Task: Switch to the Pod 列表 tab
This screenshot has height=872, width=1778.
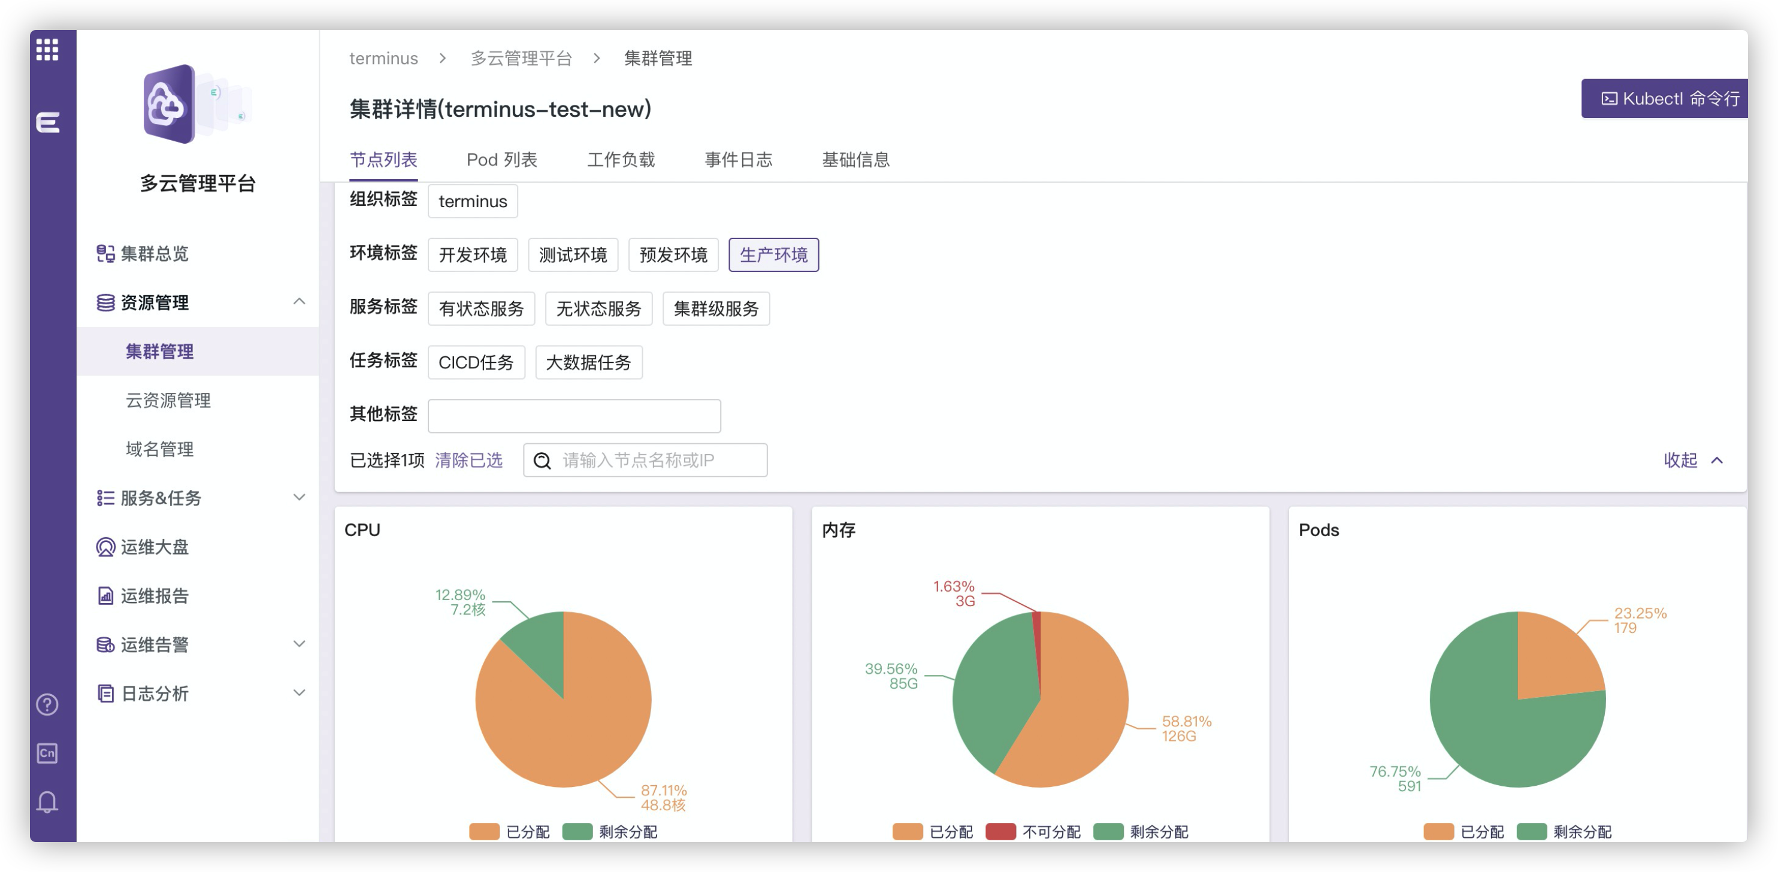Action: [x=502, y=159]
